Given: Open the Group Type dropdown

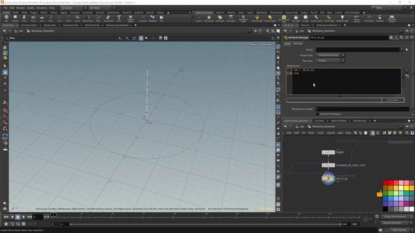Looking at the screenshot, I should (x=330, y=55).
